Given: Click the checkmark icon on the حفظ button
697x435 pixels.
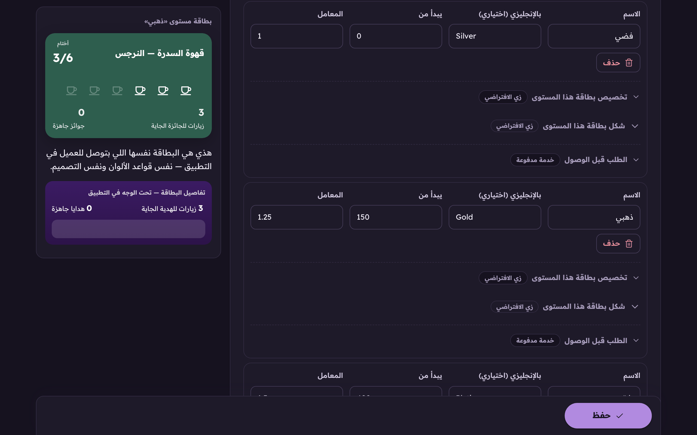Looking at the screenshot, I should (619, 415).
